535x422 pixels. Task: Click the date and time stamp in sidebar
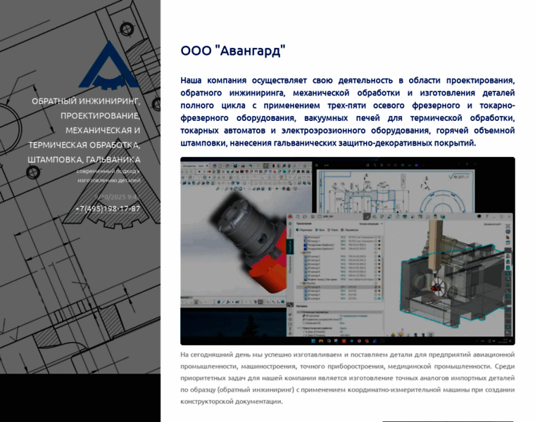(116, 197)
